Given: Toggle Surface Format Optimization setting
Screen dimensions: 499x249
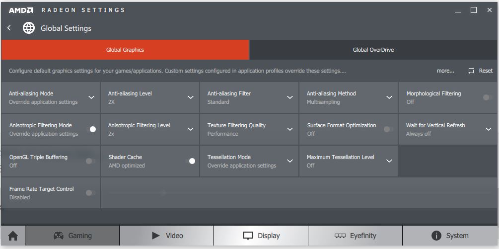Looking at the screenshot, I should click(x=389, y=129).
